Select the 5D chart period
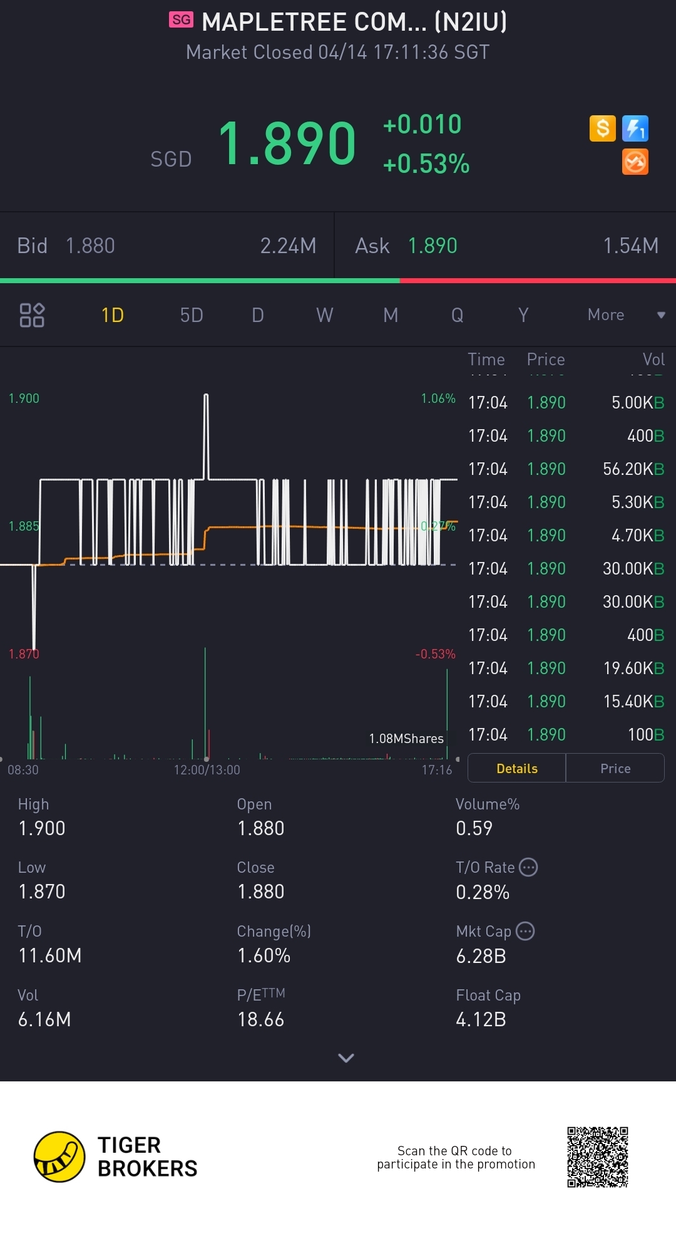The width and height of the screenshot is (676, 1233). tap(192, 315)
